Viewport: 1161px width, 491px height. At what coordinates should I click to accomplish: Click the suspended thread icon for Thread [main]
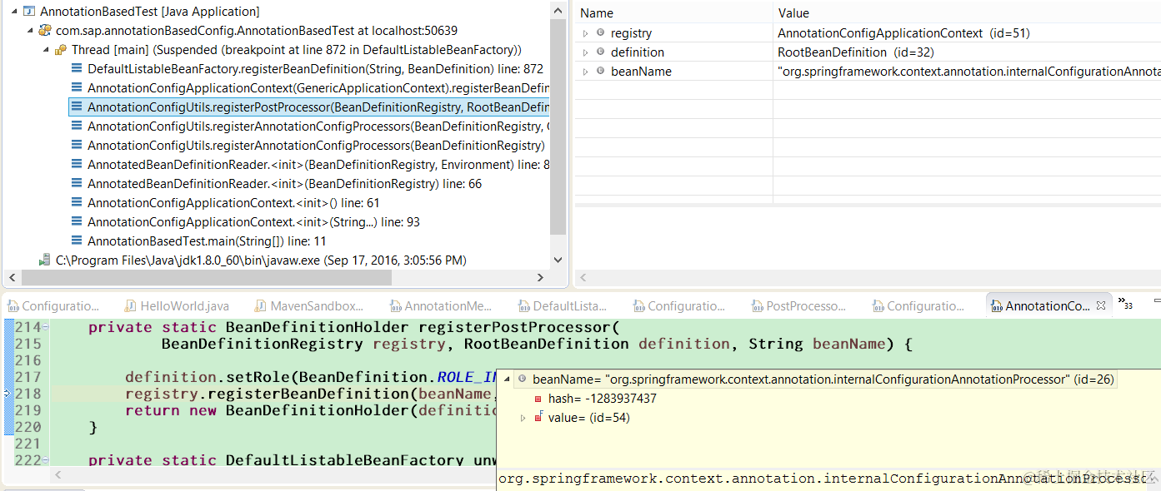pos(61,50)
